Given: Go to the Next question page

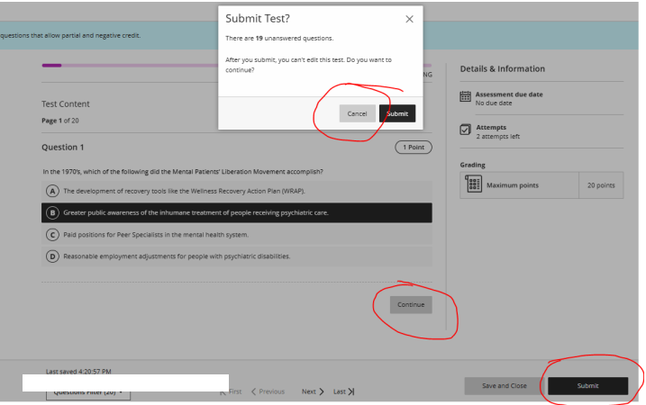Looking at the screenshot, I should click(x=313, y=391).
